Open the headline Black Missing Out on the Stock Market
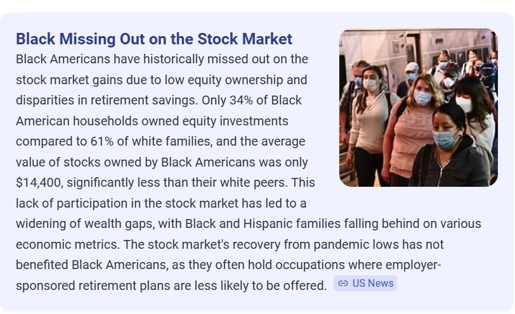Viewport: 515px width, 314px height. coord(154,39)
